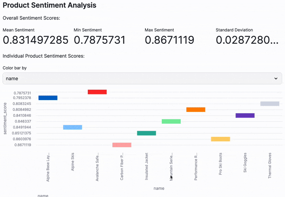Image resolution: width=285 pixels, height=197 pixels.
Task: Click the Mean Sentiment value 0.831497285
Action: [x=35, y=40]
